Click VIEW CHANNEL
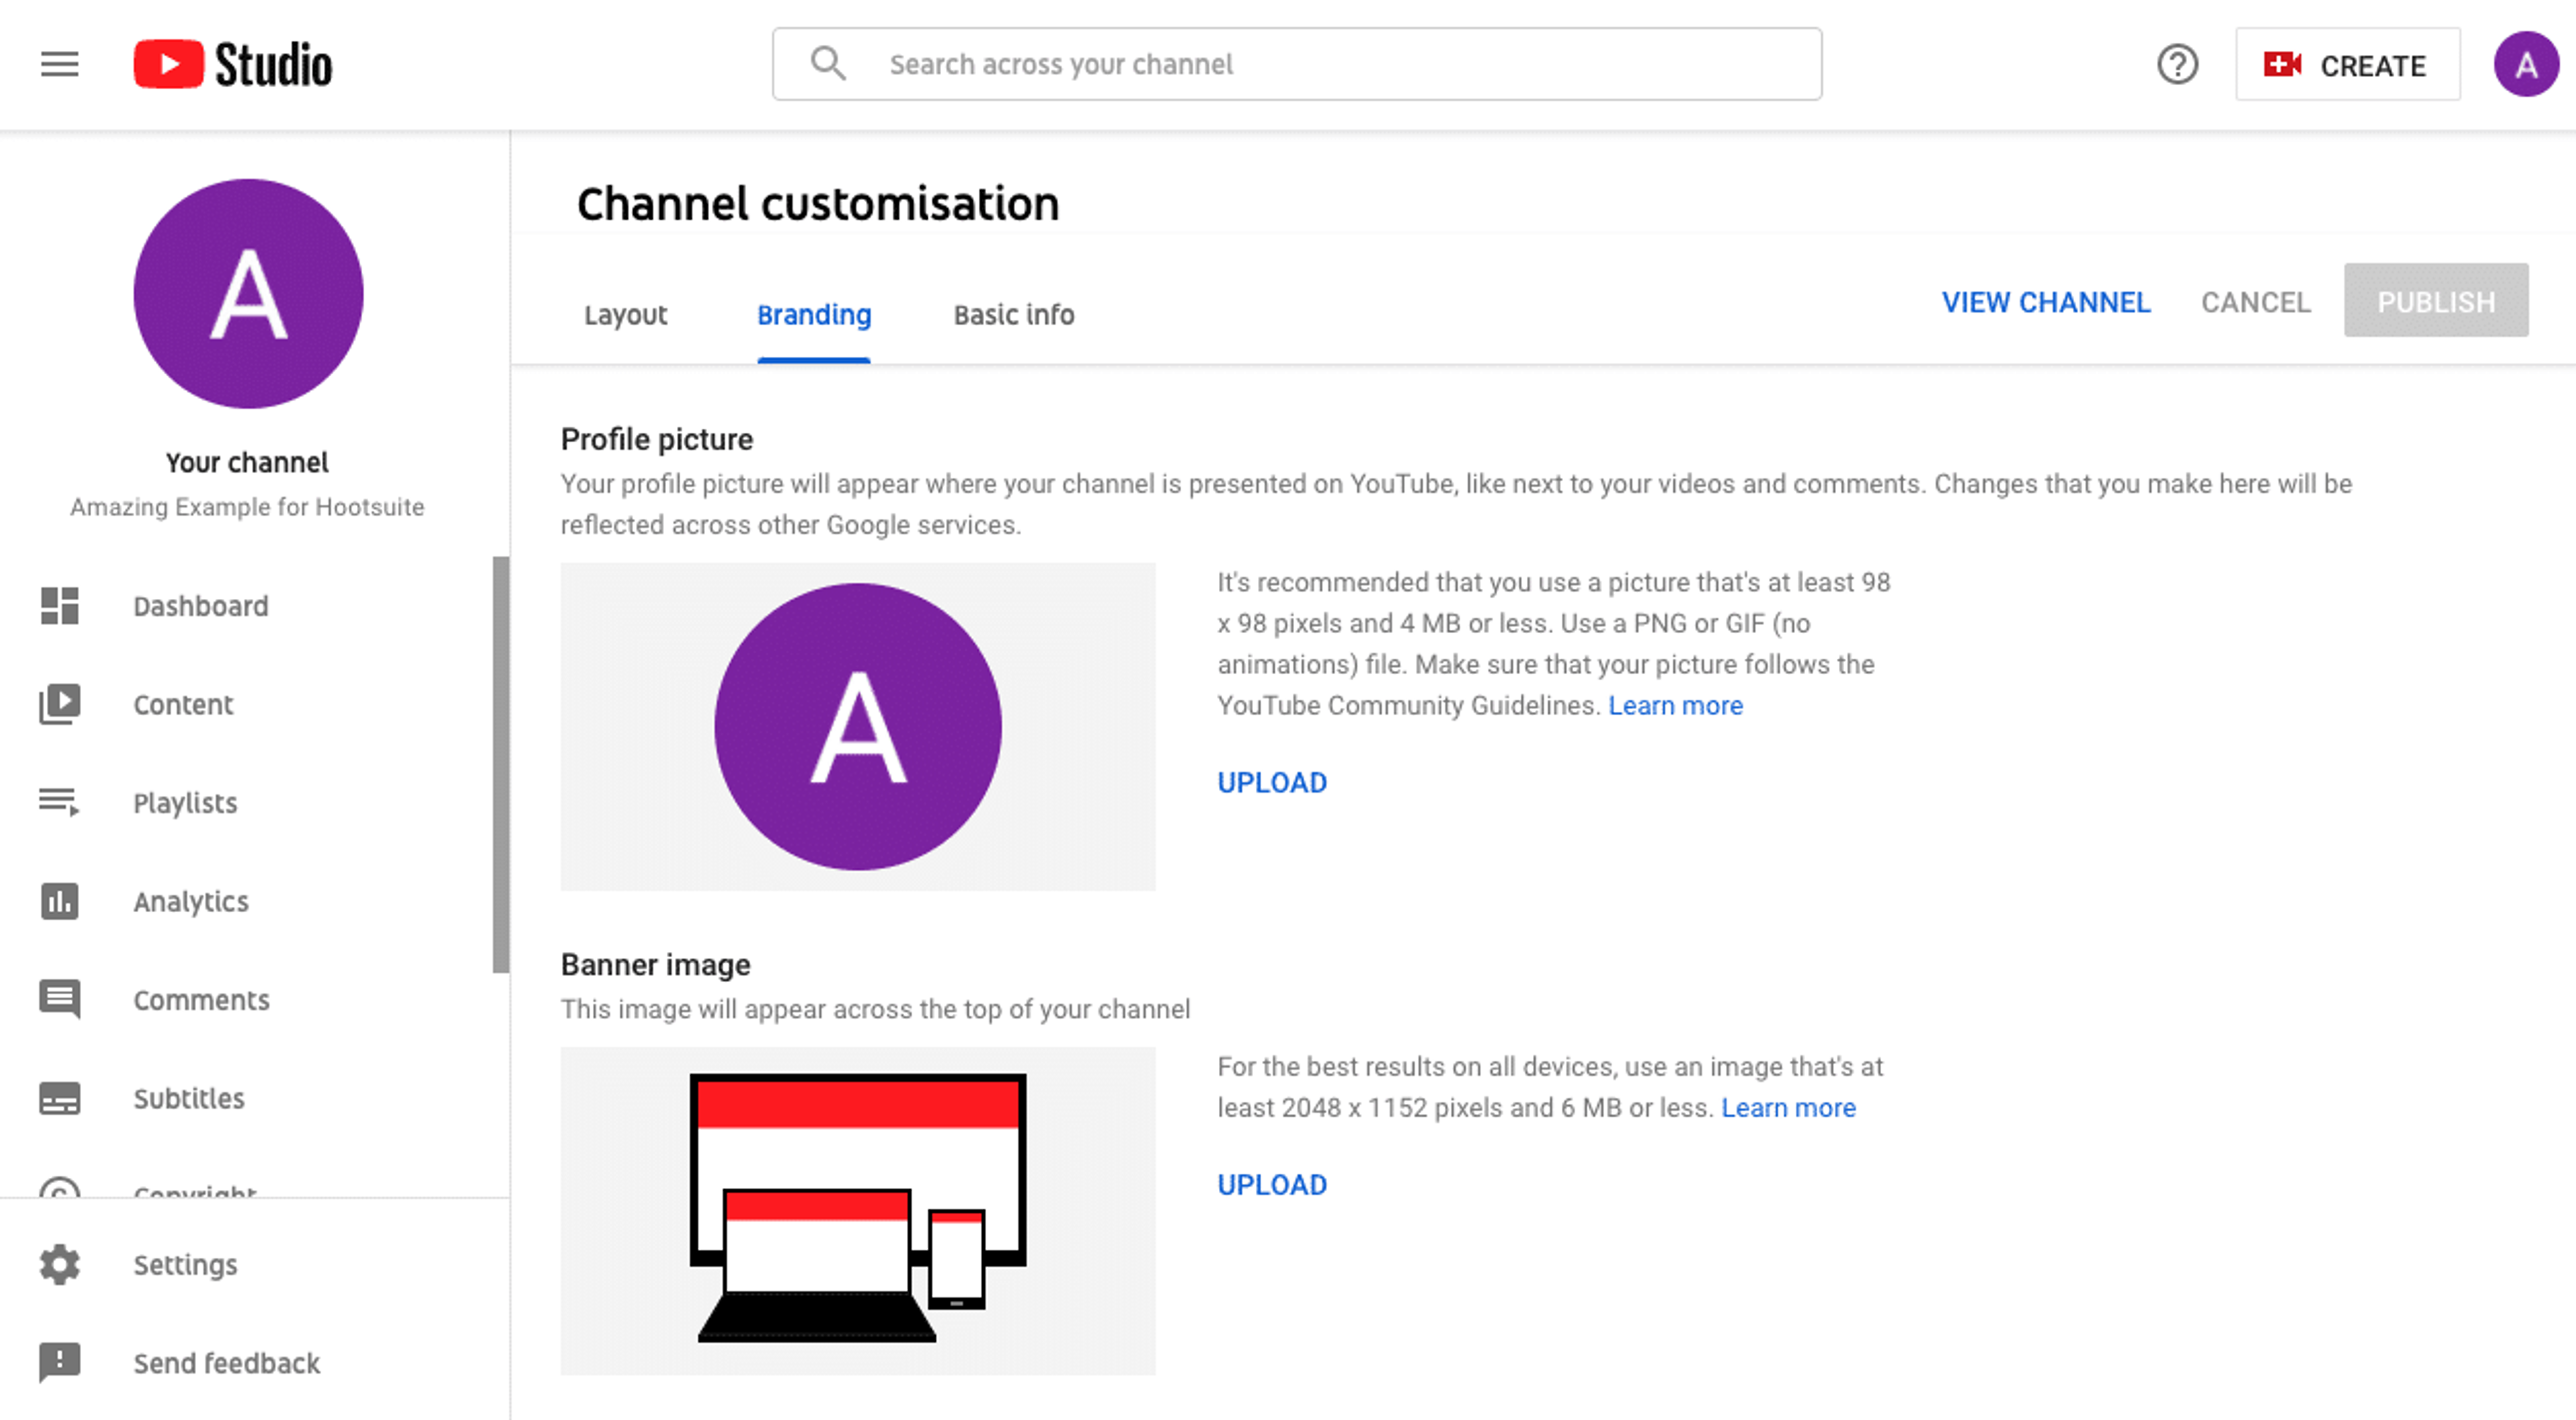 click(2046, 302)
